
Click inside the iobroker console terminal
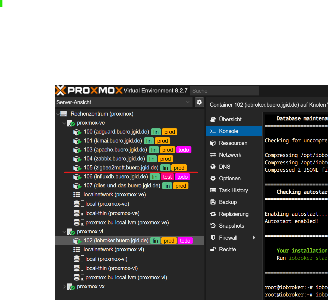[296, 207]
